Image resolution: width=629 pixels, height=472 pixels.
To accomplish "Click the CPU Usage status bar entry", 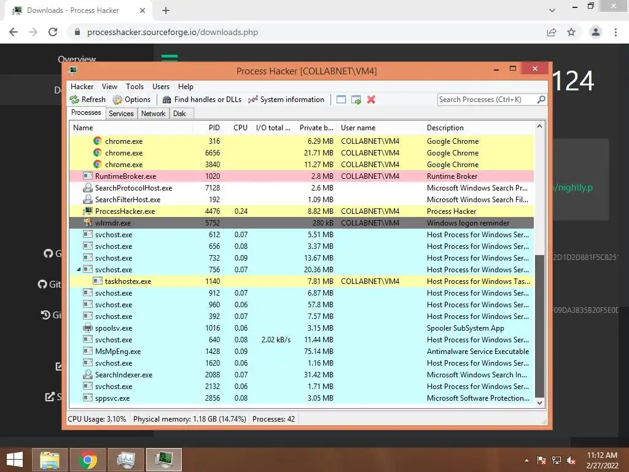I will click(x=96, y=419).
